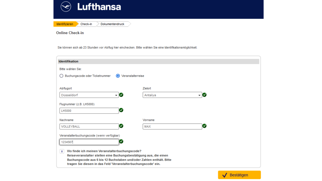322x181 pixels.
Task: Click the green checkmark beside Vorname
Action: tap(205, 126)
